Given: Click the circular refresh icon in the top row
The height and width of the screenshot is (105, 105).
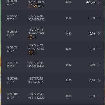Looking at the screenshot, I should [30, 6].
